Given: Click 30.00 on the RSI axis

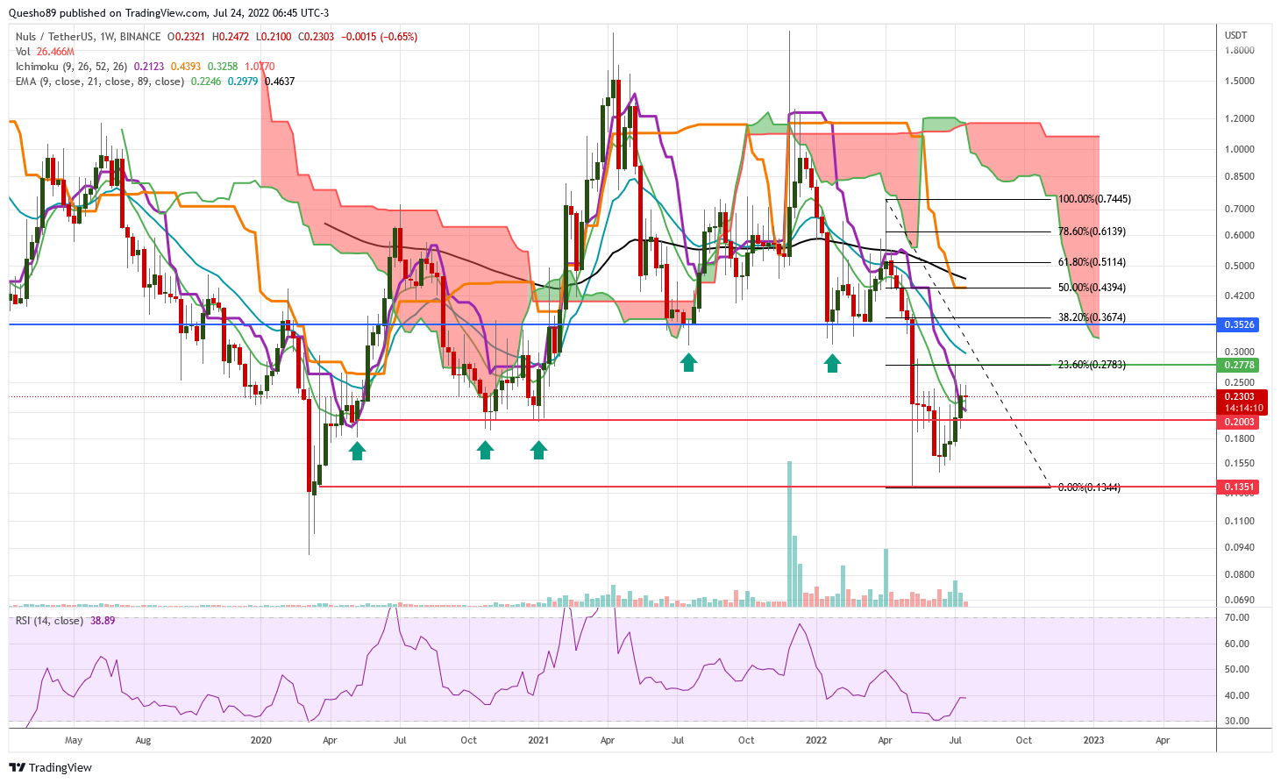Looking at the screenshot, I should [x=1237, y=721].
